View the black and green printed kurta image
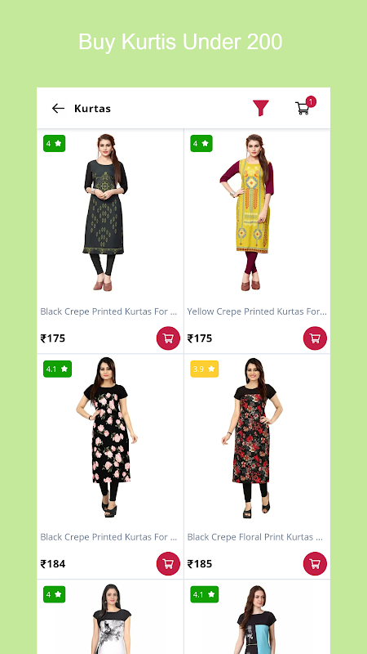The width and height of the screenshot is (367, 654). (x=106, y=213)
